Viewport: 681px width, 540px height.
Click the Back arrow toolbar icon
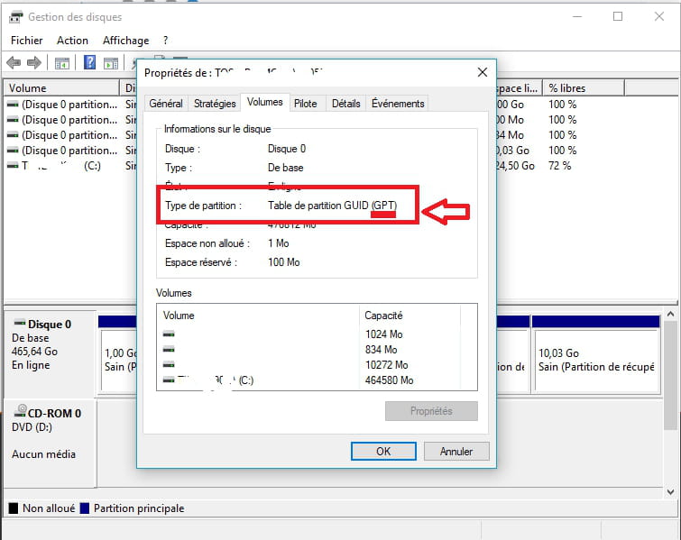click(14, 63)
